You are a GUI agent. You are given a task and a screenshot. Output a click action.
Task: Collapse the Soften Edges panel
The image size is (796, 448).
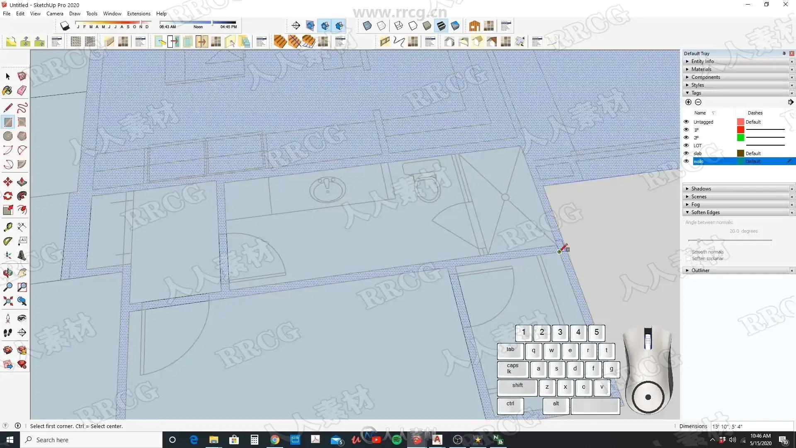pyautogui.click(x=705, y=212)
